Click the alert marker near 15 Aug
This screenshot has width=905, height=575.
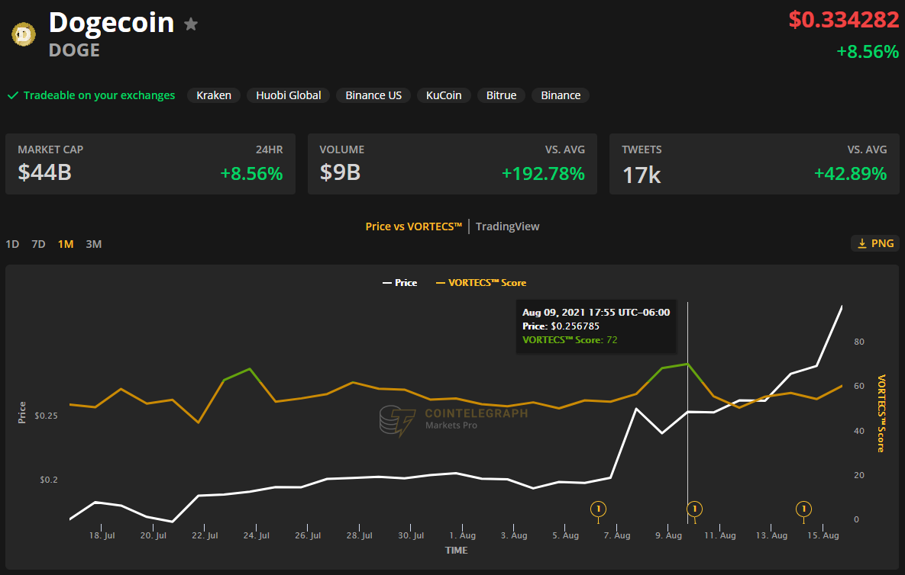tap(803, 509)
